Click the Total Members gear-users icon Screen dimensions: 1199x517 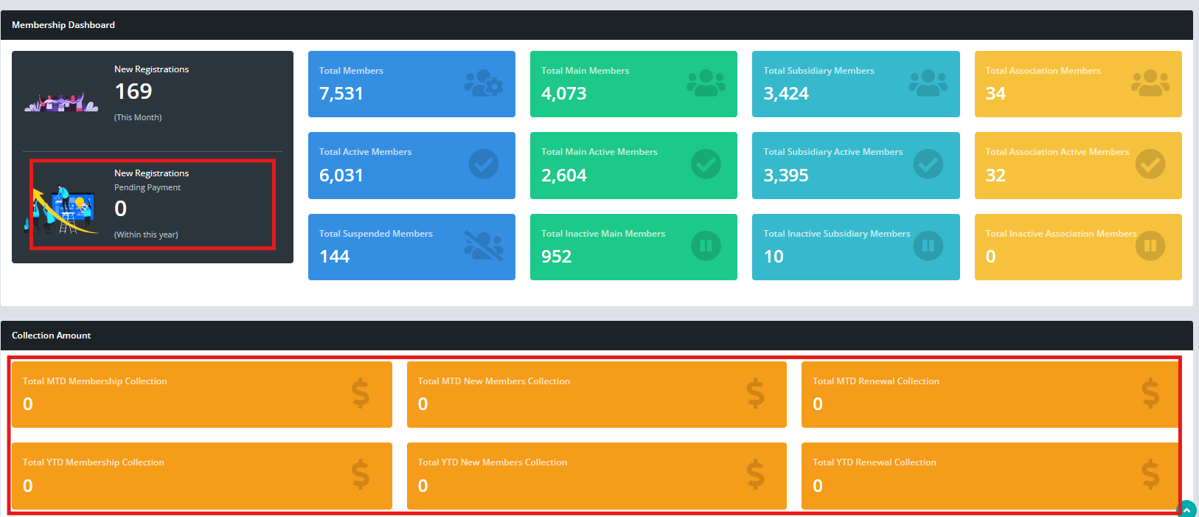click(484, 83)
